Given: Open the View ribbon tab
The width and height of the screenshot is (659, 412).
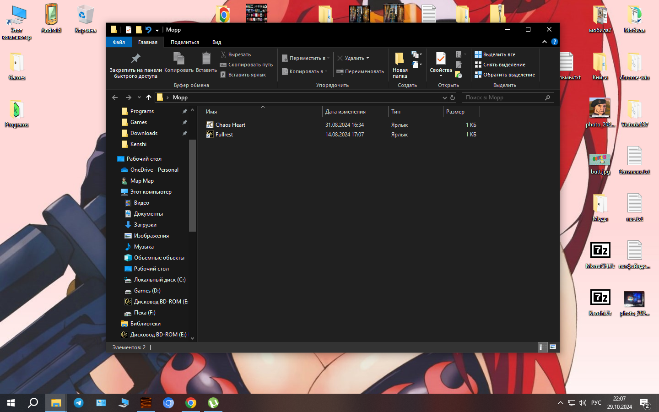Looking at the screenshot, I should click(216, 42).
